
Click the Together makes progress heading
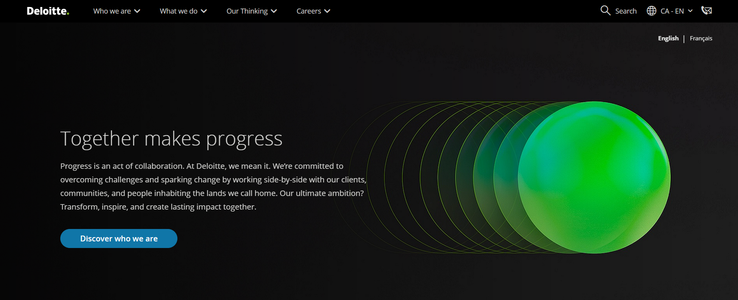[x=171, y=139]
